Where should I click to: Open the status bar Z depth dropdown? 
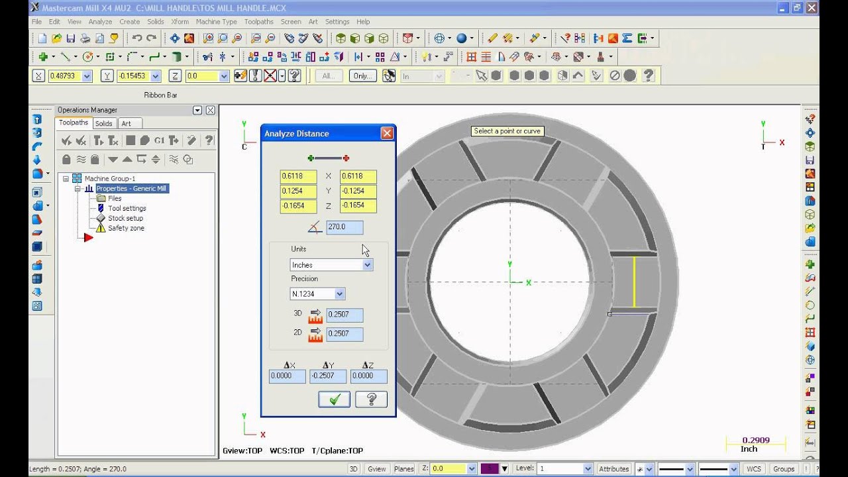point(472,468)
